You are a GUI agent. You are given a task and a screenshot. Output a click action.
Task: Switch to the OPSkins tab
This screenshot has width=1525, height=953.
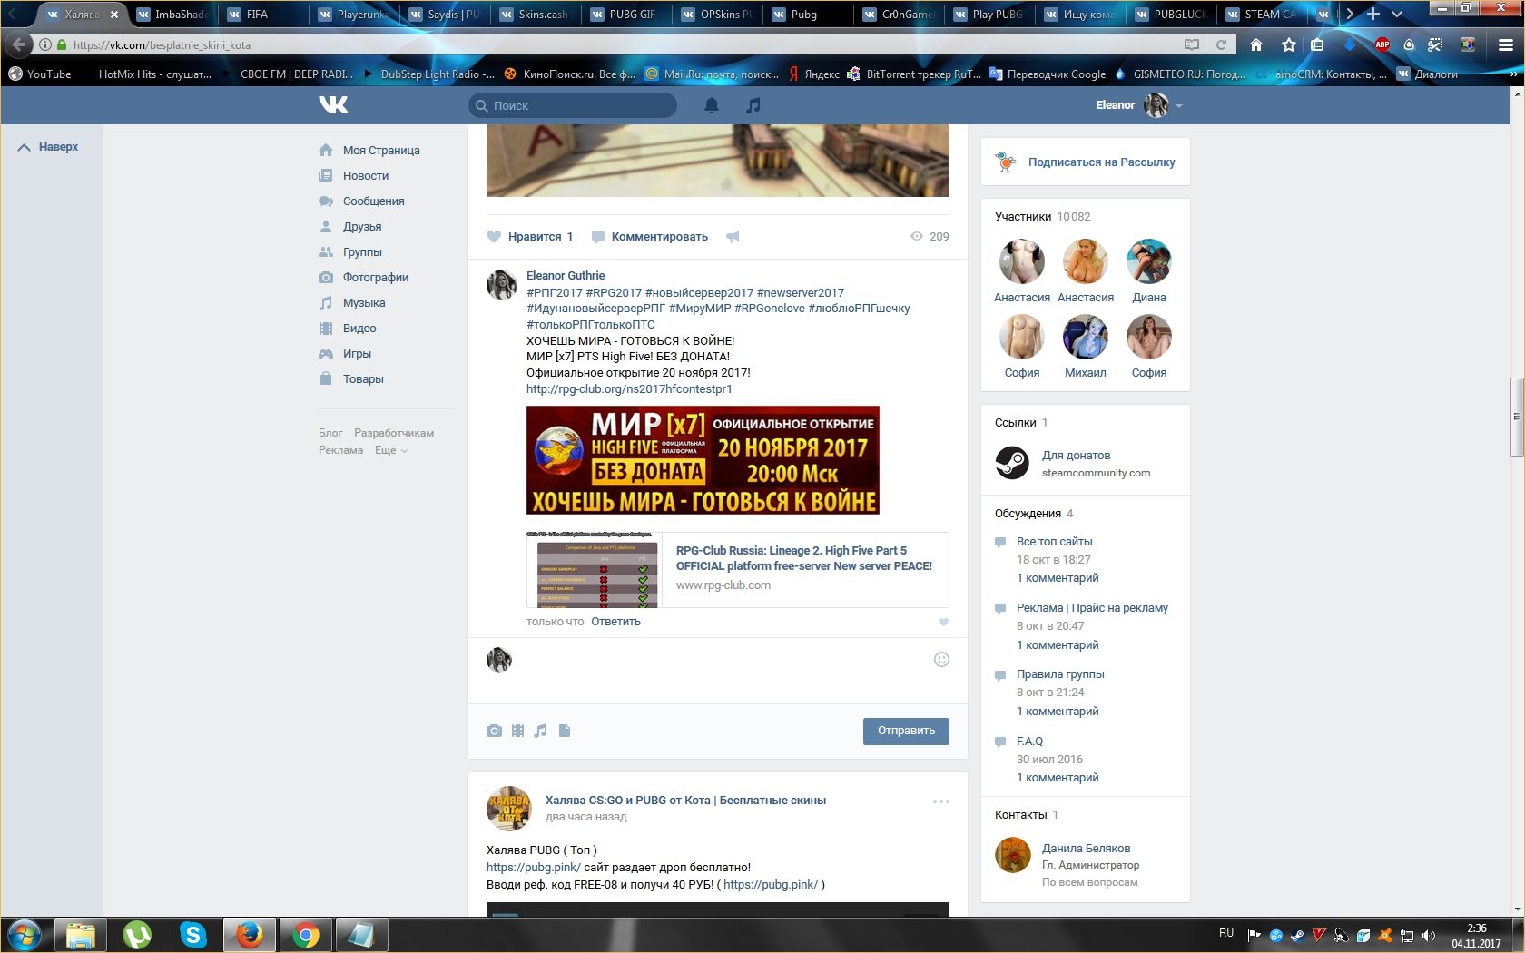[x=717, y=15]
